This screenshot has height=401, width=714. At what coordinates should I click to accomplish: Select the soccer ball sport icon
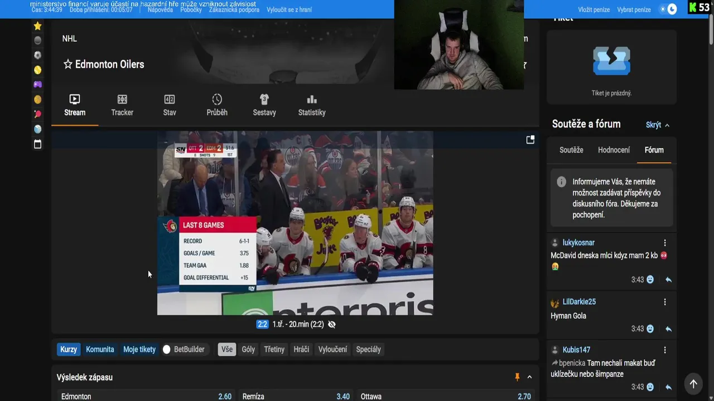pos(37,55)
